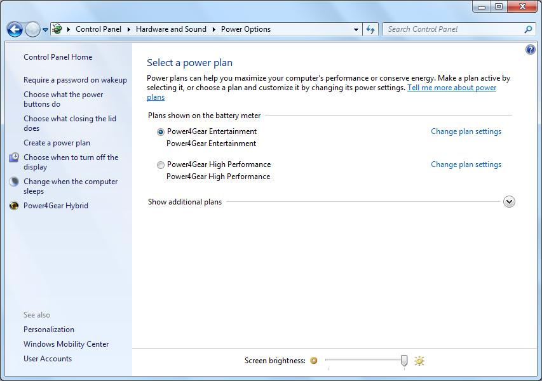Open Power4Gear Hybrid link
Image resolution: width=542 pixels, height=381 pixels.
pyautogui.click(x=56, y=206)
